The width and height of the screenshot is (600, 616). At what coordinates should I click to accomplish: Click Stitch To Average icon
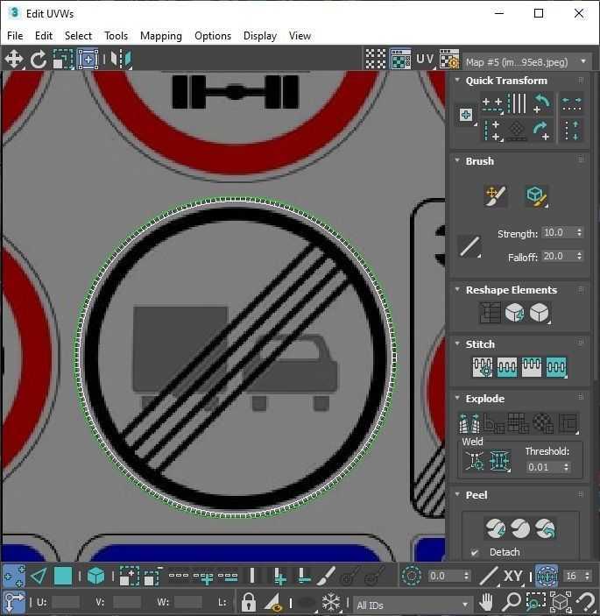[507, 367]
